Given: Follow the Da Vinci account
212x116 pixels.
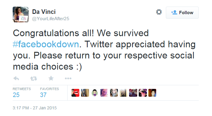Looking at the screenshot, I should coord(182,13).
